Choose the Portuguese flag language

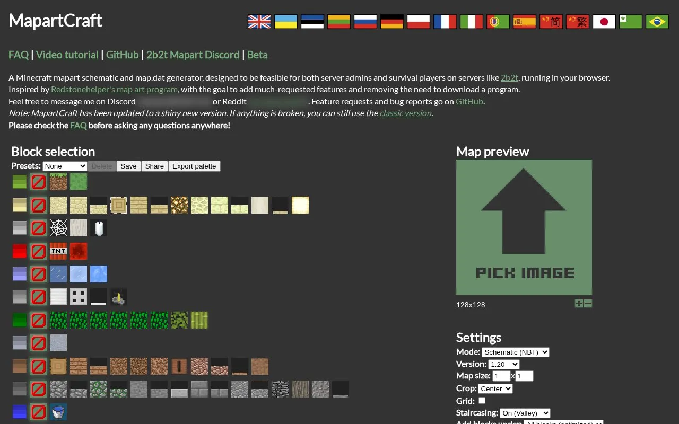498,22
